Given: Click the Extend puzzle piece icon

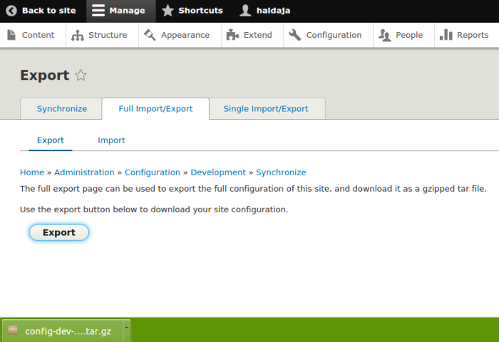Looking at the screenshot, I should 232,35.
